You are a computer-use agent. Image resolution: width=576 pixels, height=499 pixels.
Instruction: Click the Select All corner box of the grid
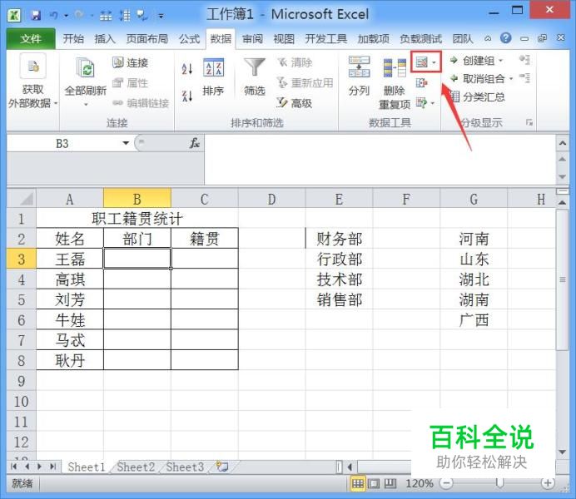[22, 199]
